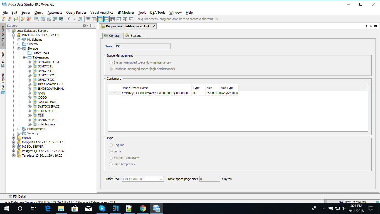Expand the My Schema tree node
Viewport: 380px width, 214px height.
click(19, 40)
